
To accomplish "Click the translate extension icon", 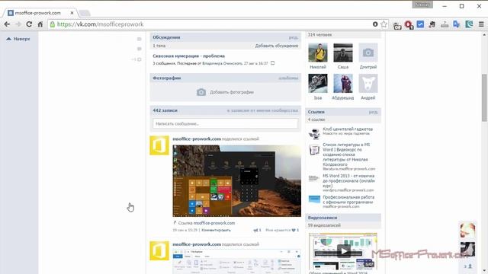I will pos(456,24).
